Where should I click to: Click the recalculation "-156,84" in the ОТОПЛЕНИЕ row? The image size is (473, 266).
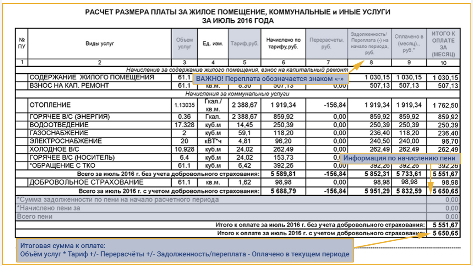[x=335, y=105]
